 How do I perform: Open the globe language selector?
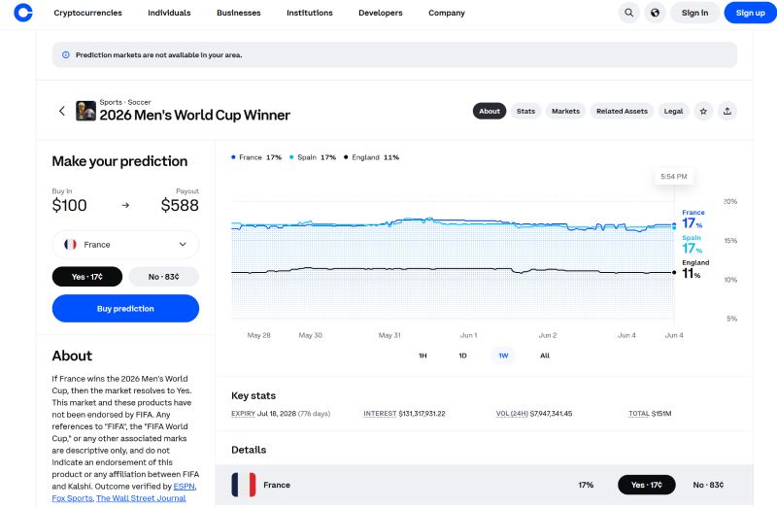coord(655,13)
